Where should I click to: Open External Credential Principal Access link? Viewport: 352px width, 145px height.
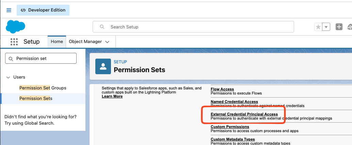point(244,114)
